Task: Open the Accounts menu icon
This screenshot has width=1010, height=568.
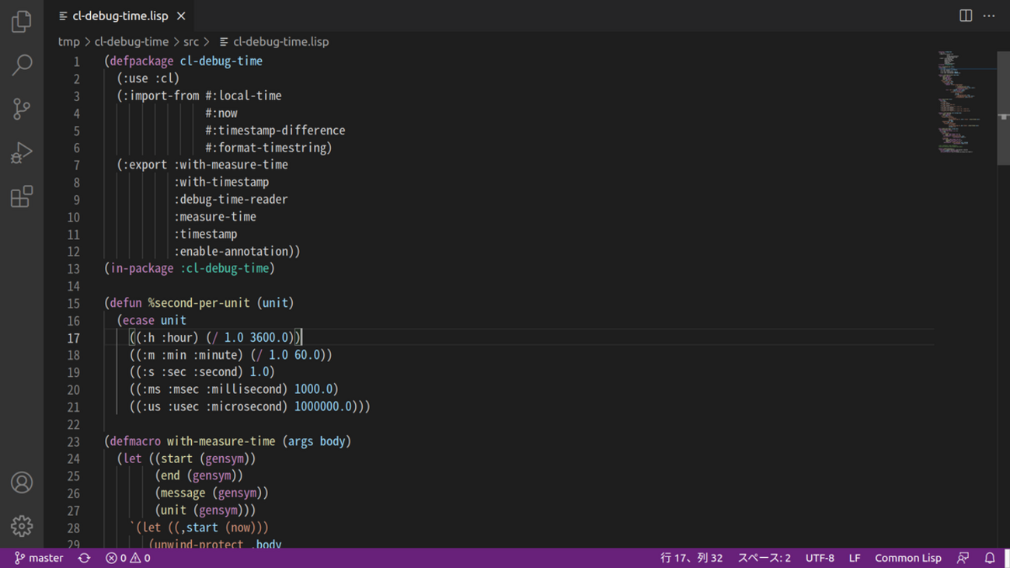Action: pos(22,483)
